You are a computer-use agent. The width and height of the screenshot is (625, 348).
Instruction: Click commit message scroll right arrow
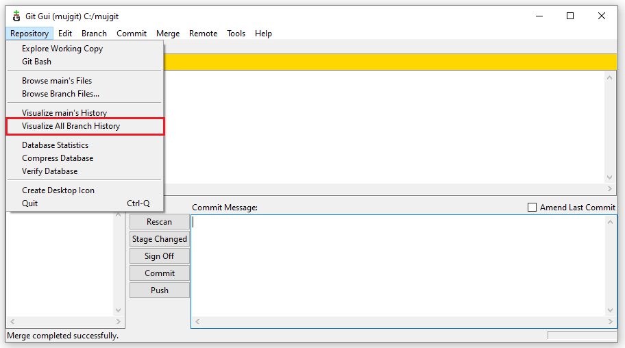coord(610,322)
